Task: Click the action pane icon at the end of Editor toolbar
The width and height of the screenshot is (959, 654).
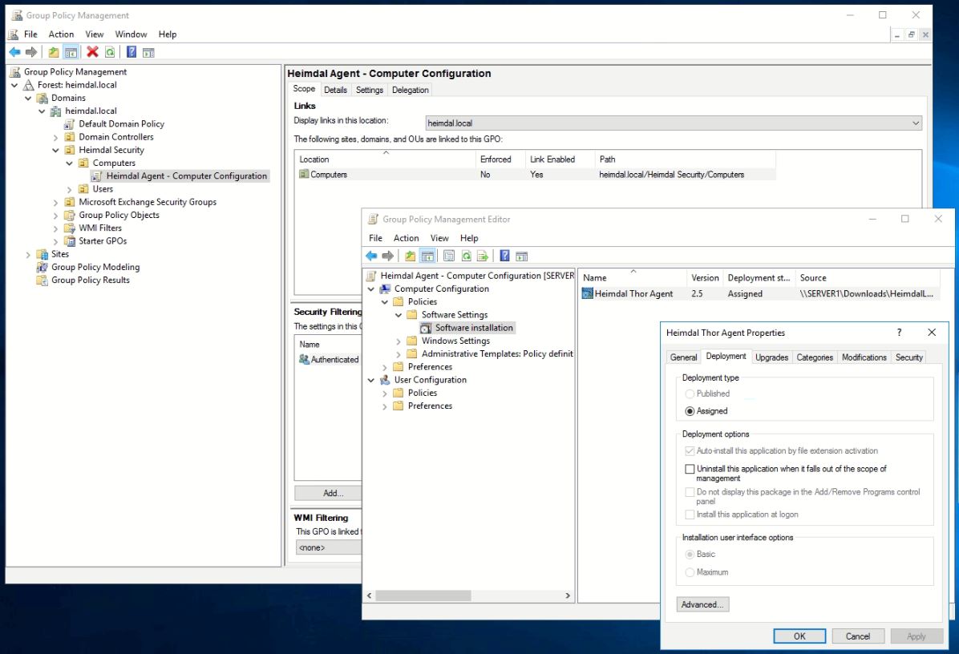Action: click(x=522, y=256)
